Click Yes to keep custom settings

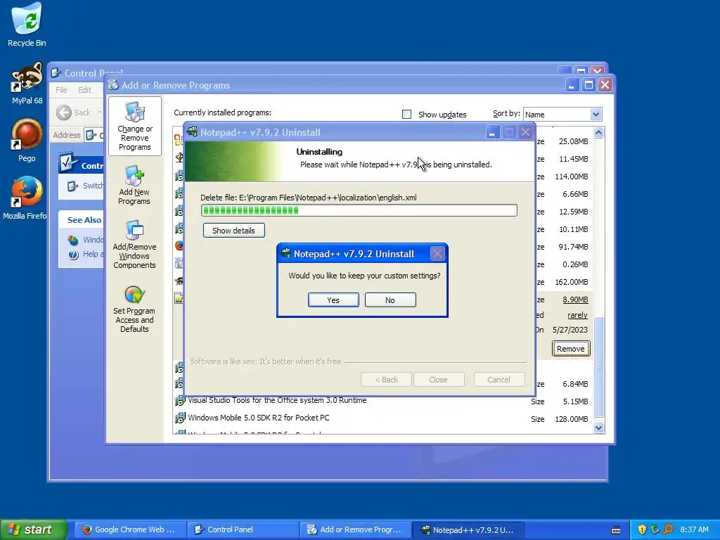click(333, 300)
